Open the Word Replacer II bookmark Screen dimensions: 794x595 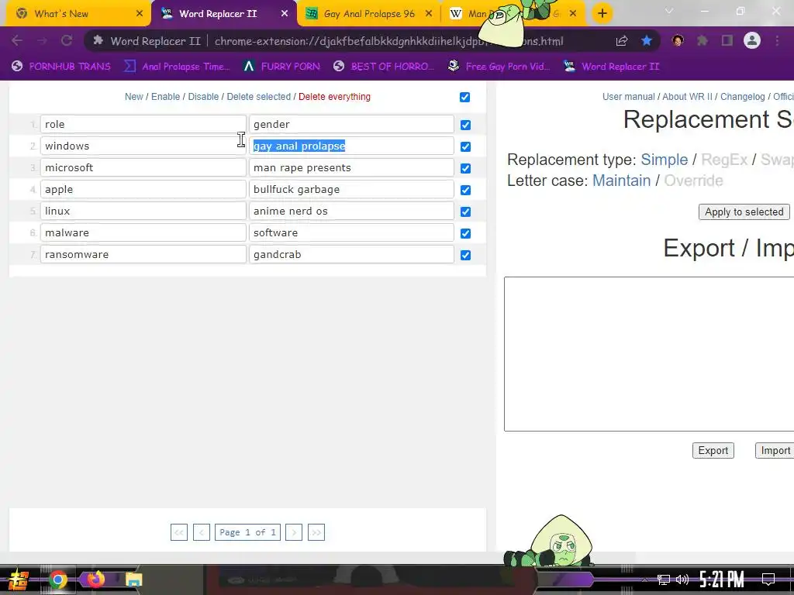612,67
